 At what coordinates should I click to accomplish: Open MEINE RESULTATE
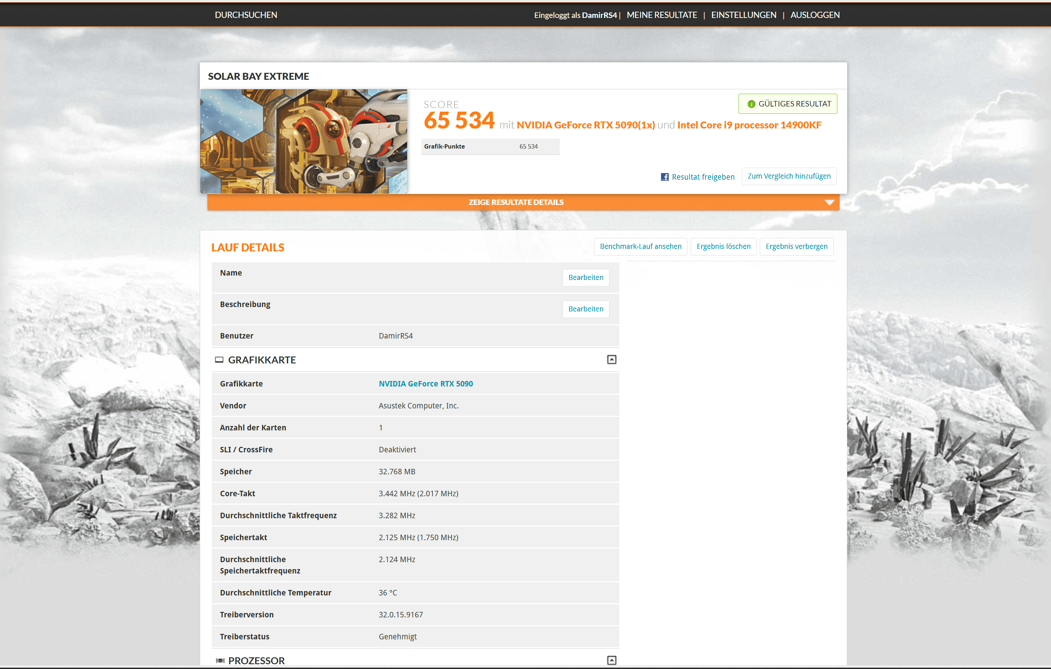(x=662, y=14)
